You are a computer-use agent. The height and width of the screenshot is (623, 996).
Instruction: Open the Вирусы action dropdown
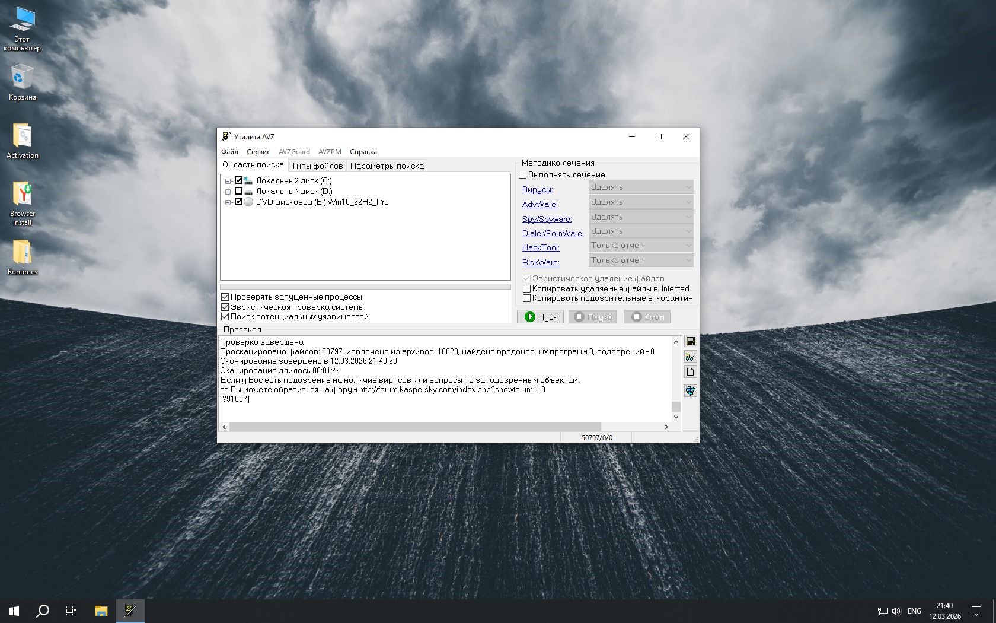pyautogui.click(x=641, y=187)
